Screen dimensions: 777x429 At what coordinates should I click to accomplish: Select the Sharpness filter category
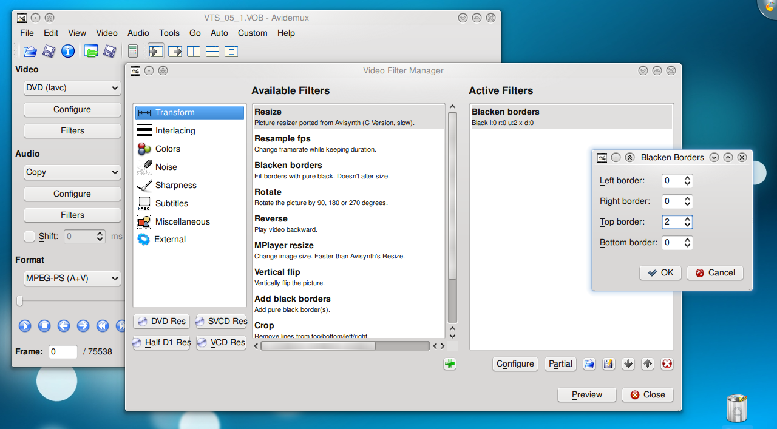189,185
